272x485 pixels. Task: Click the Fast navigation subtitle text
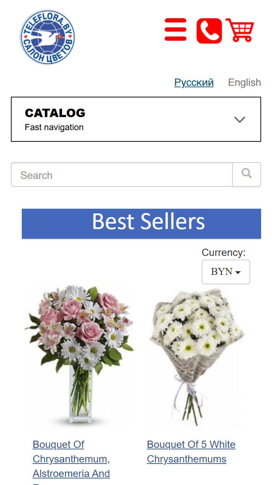(x=54, y=127)
